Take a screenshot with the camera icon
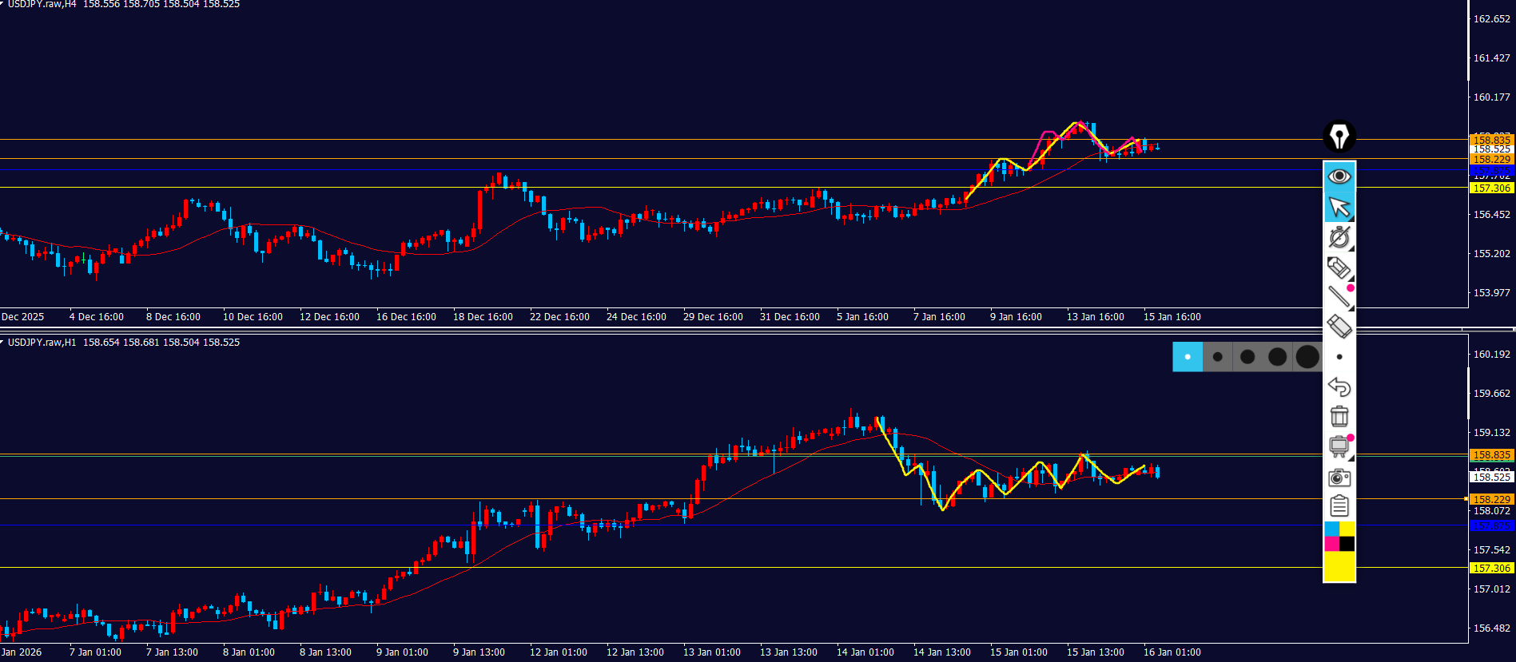The image size is (1516, 662). (x=1339, y=478)
